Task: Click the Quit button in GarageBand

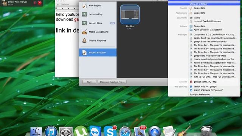Action: click(x=89, y=82)
